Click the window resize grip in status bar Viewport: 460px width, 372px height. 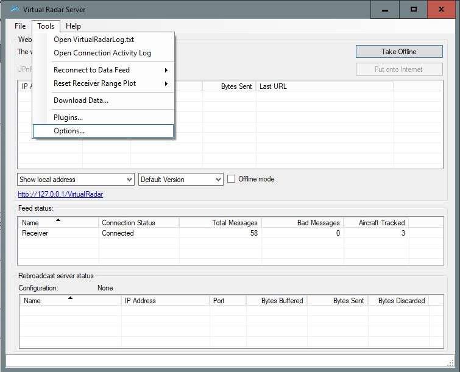tap(450, 363)
